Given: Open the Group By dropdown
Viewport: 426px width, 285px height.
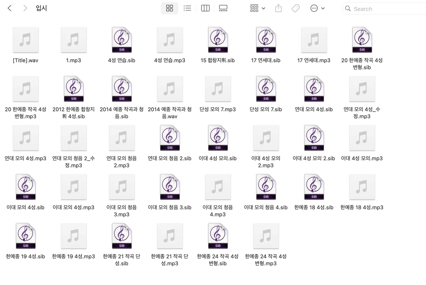Looking at the screenshot, I should [x=257, y=8].
